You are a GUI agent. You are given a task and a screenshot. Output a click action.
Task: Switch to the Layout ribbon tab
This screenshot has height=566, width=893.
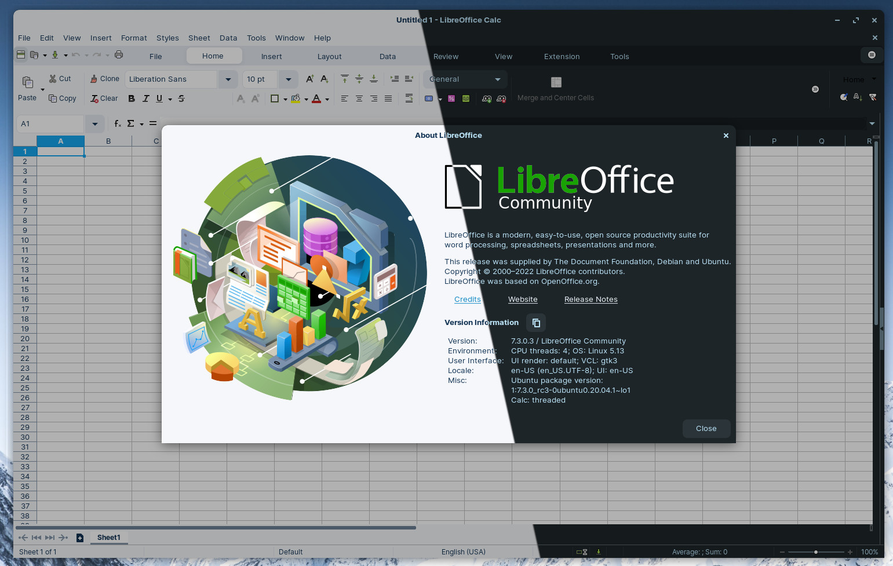329,56
